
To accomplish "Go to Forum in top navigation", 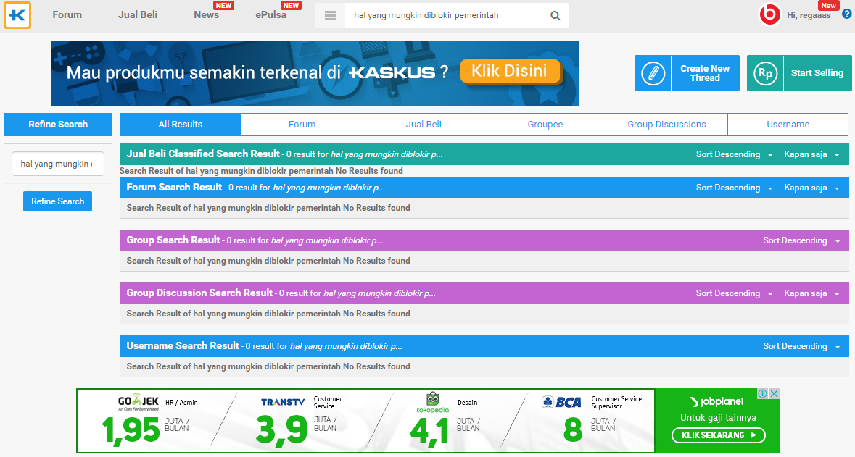I will click(x=67, y=14).
